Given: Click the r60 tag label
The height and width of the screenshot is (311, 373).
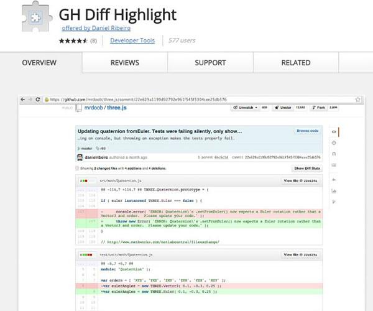Looking at the screenshot, I should click(x=101, y=149).
